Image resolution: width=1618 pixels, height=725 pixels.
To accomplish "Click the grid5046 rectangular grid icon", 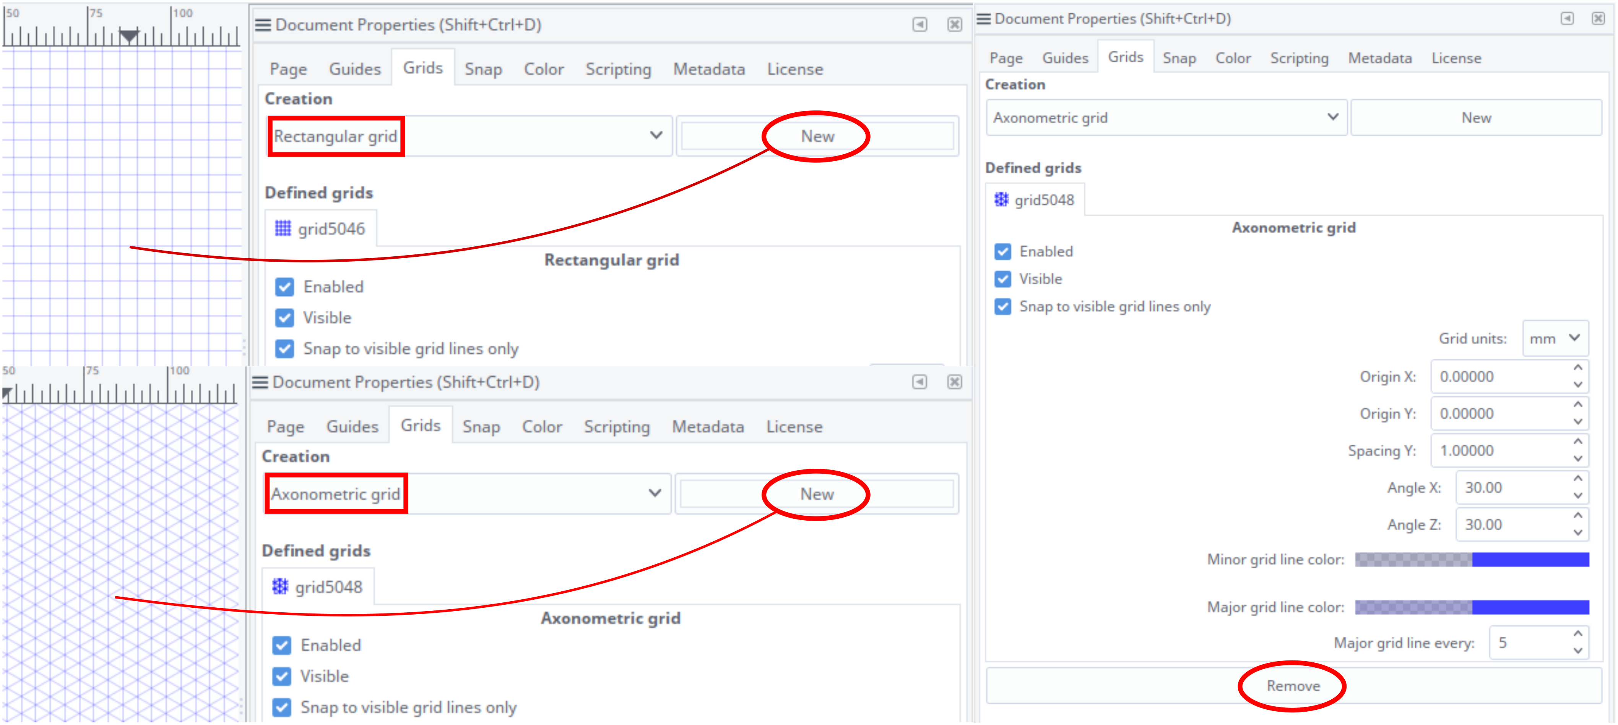I will point(283,228).
